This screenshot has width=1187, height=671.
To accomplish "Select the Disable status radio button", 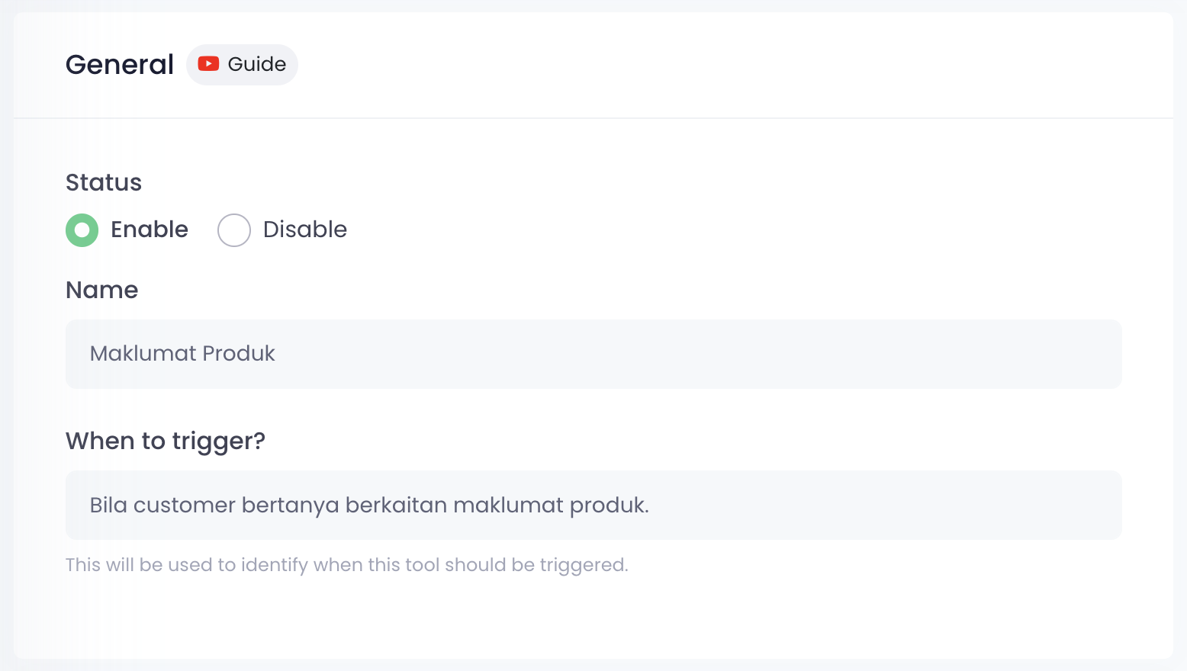I will 234,230.
